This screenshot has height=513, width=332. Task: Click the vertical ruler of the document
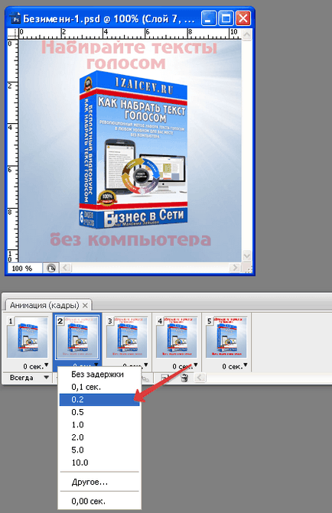click(13, 151)
